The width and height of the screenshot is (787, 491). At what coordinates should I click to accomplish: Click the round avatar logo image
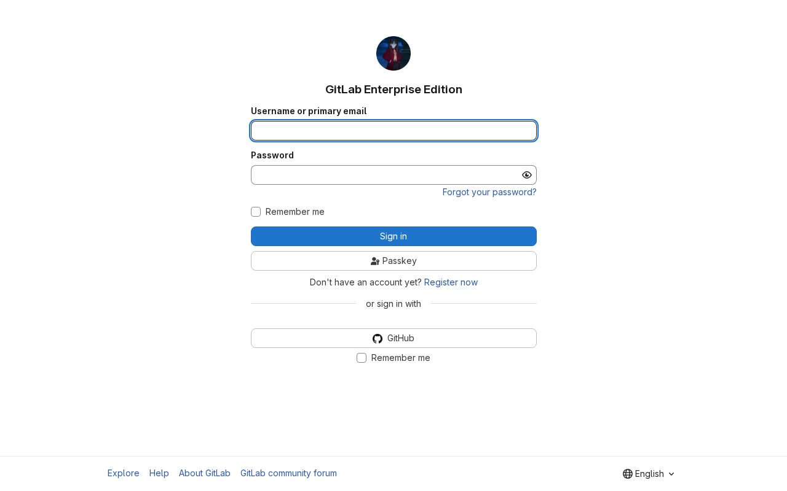(x=393, y=53)
